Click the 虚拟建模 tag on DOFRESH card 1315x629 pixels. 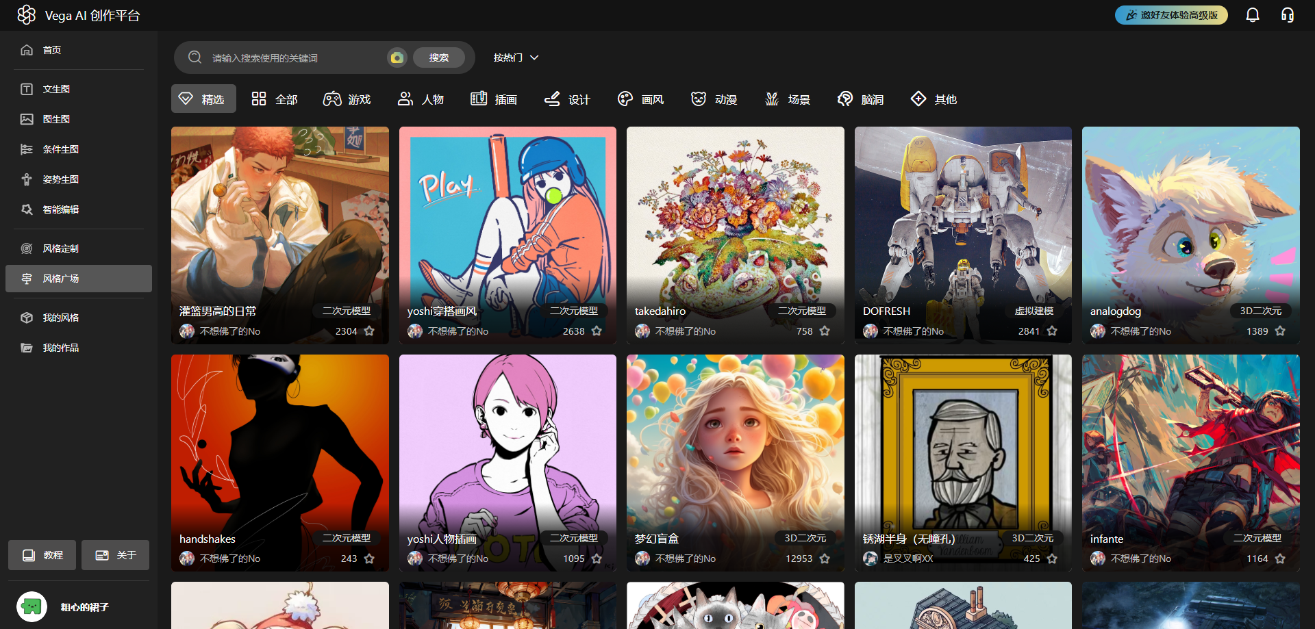point(1034,311)
